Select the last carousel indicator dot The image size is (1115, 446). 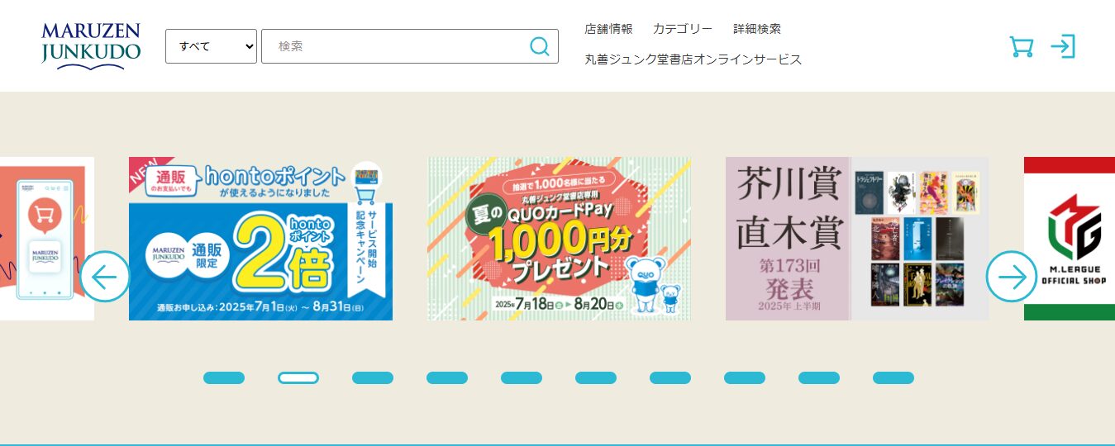click(893, 377)
